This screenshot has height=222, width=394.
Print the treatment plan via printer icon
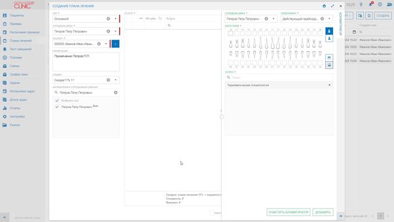pyautogui.click(x=324, y=6)
